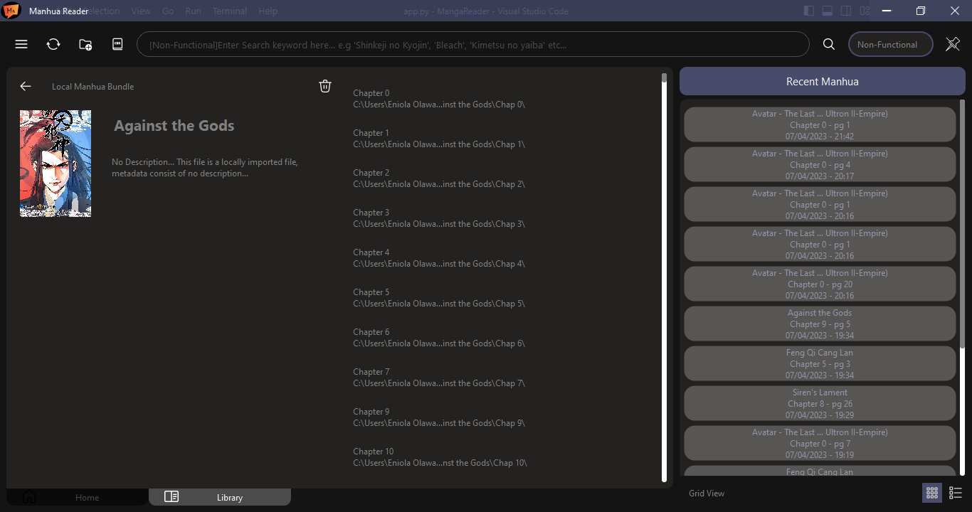Open Chapter 2 entry
This screenshot has width=972, height=512.
[x=439, y=178]
